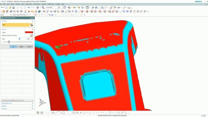Click the profile curve tool in bottom toolbar
Screen dimensions: 208x117
click(x=53, y=113)
